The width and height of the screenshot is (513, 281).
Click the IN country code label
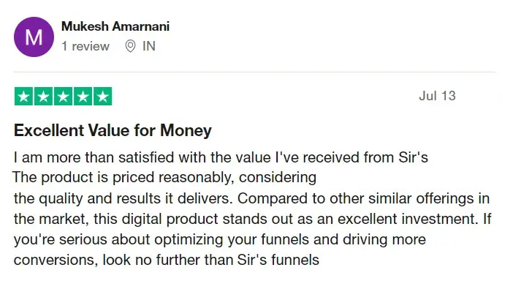click(149, 46)
